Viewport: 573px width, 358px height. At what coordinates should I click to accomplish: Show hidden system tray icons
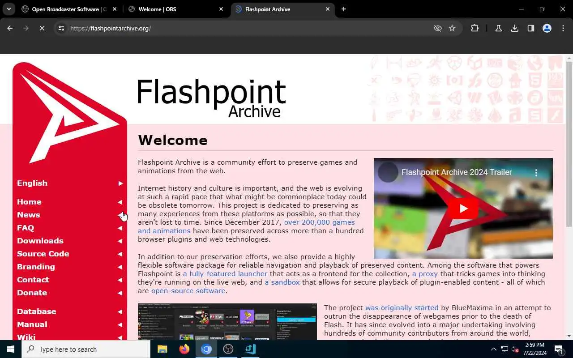coord(494,349)
